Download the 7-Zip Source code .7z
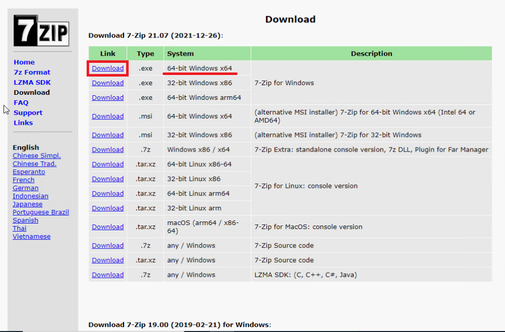The height and width of the screenshot is (332, 505). tap(107, 245)
